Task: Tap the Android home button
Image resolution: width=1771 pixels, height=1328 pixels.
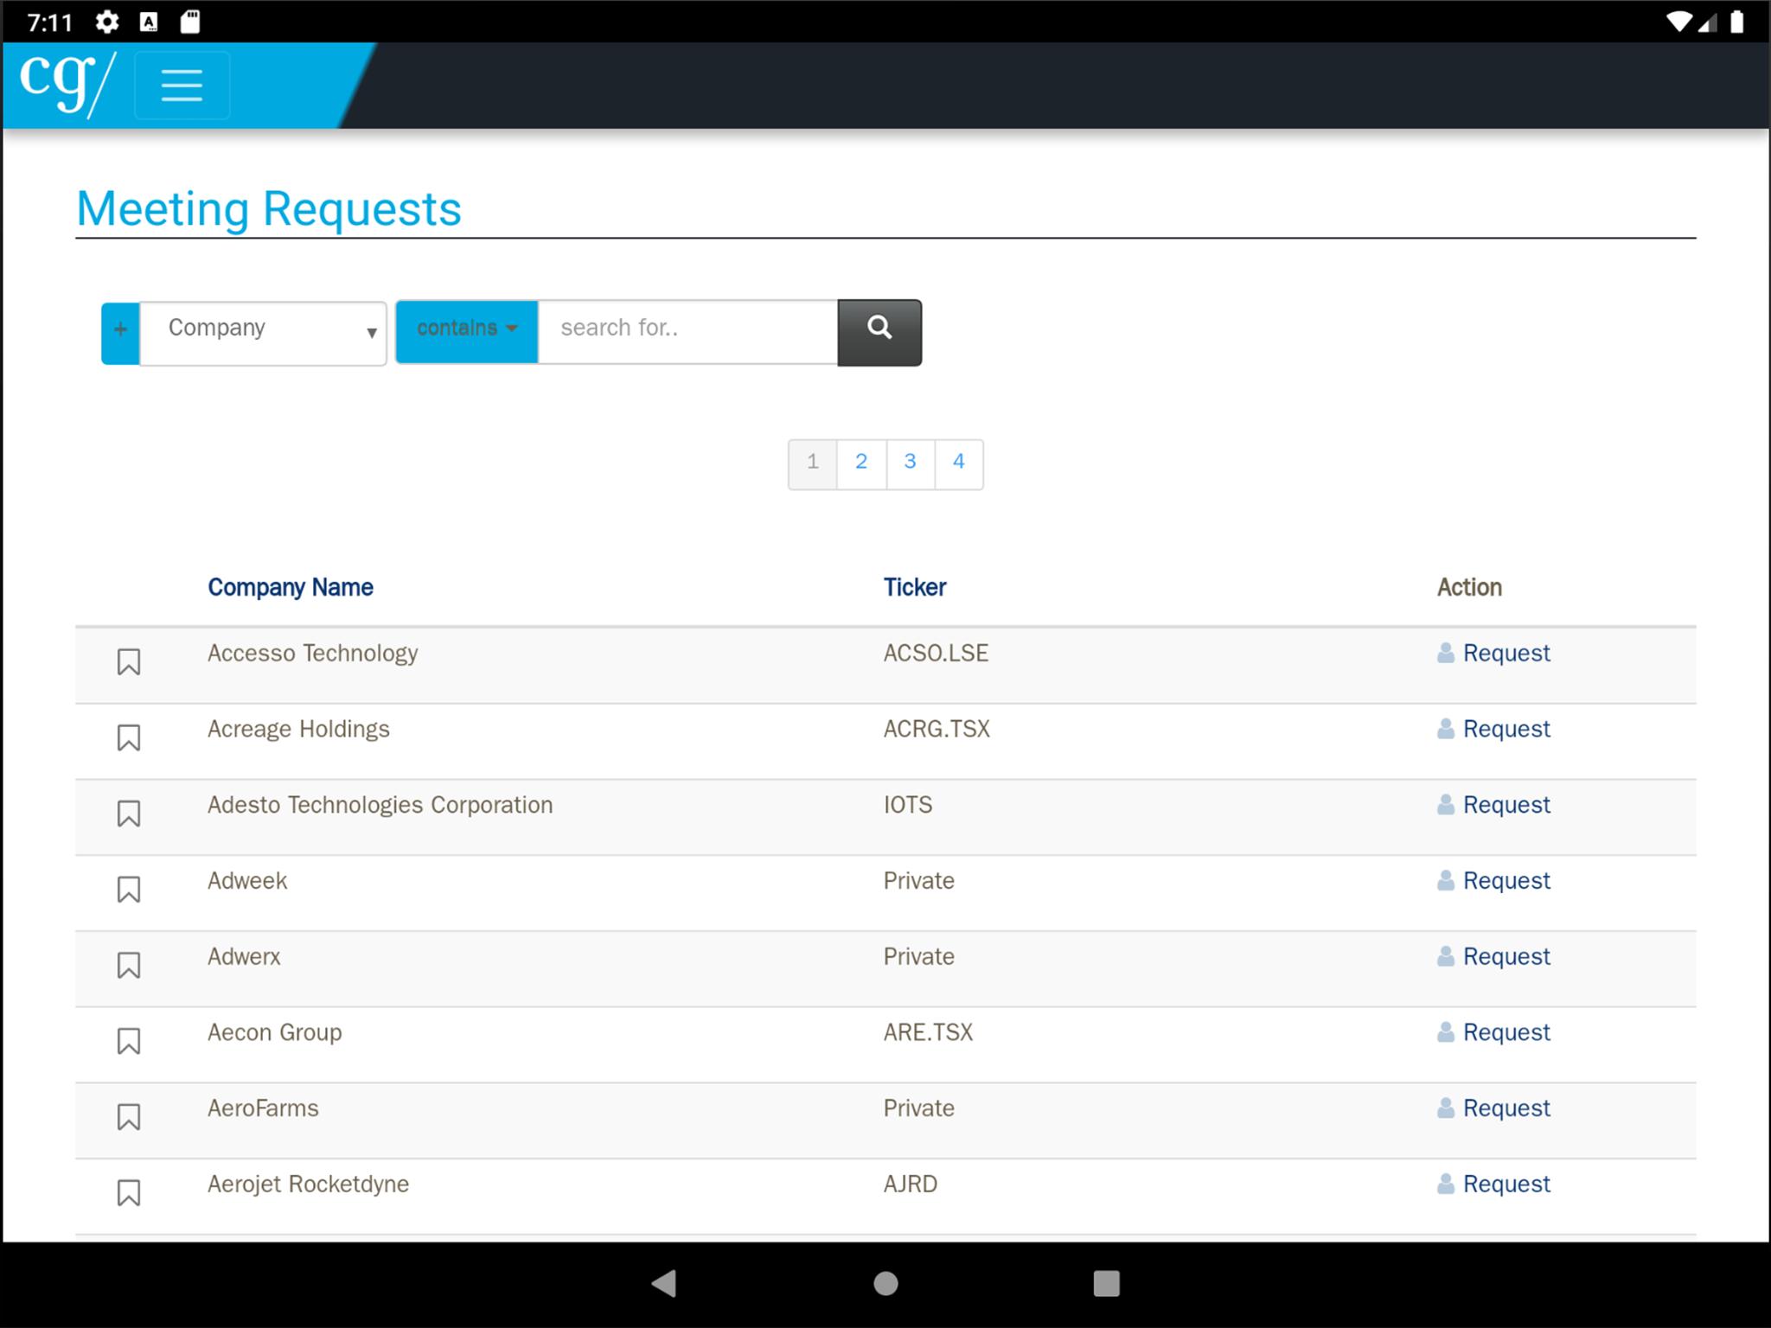Action: (x=885, y=1283)
